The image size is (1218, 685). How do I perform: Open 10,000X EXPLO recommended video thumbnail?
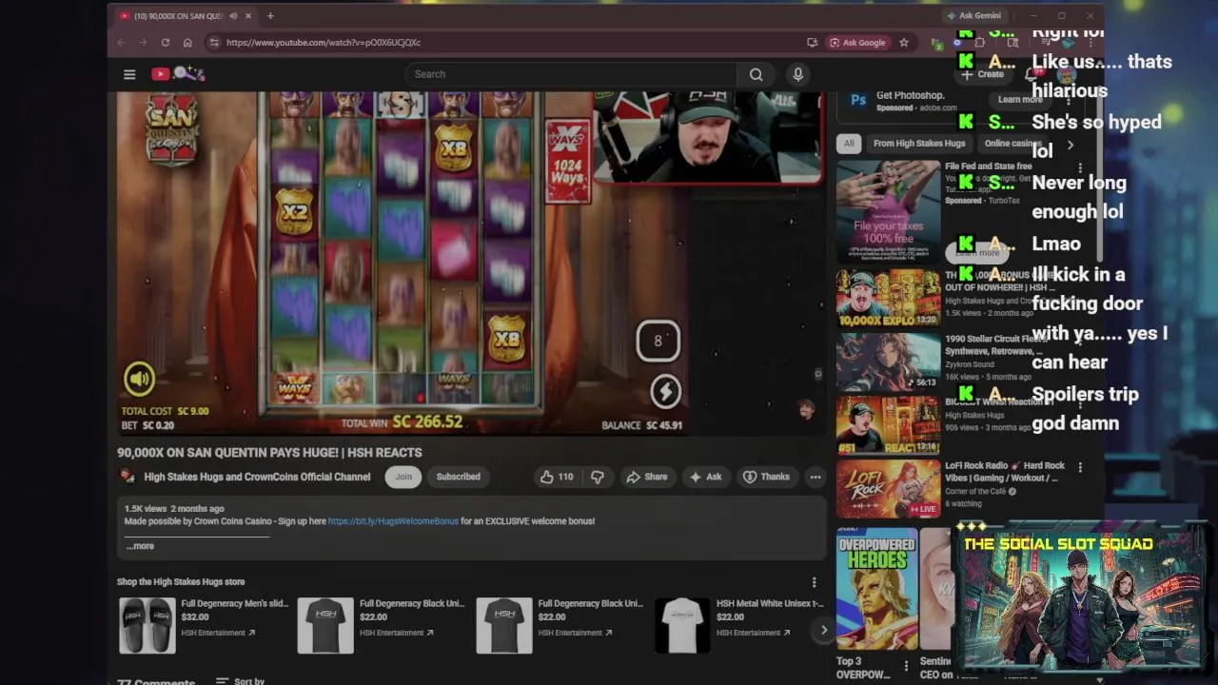889,298
